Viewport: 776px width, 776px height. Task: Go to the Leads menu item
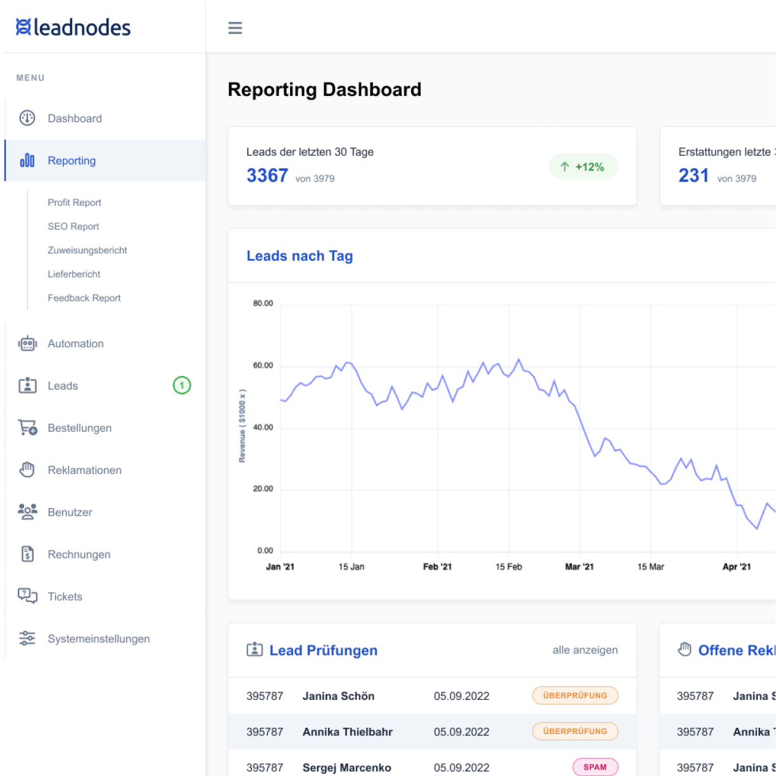pyautogui.click(x=105, y=385)
